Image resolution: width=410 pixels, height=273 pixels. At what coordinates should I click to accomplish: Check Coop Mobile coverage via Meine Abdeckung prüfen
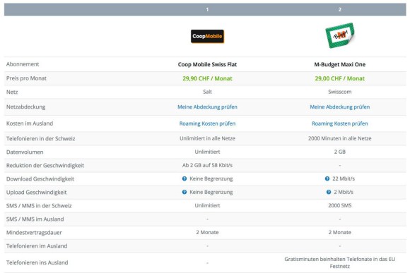207,107
